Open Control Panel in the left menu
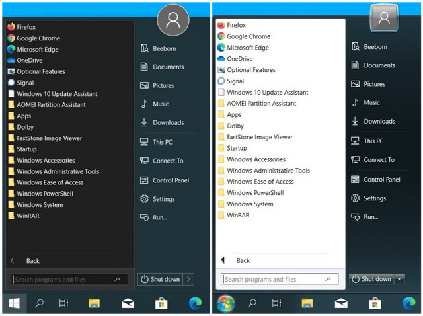The height and width of the screenshot is (316, 423). coord(165,180)
